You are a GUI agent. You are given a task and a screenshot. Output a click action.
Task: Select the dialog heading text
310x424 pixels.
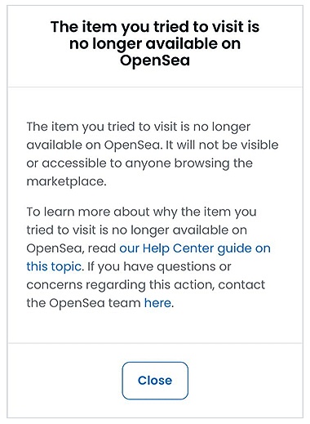tap(155, 43)
